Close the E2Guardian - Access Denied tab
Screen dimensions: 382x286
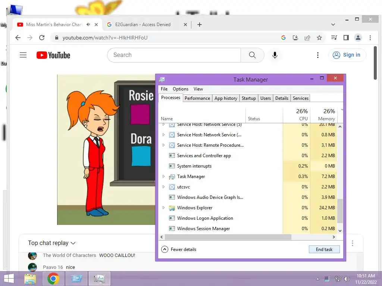[x=185, y=25]
